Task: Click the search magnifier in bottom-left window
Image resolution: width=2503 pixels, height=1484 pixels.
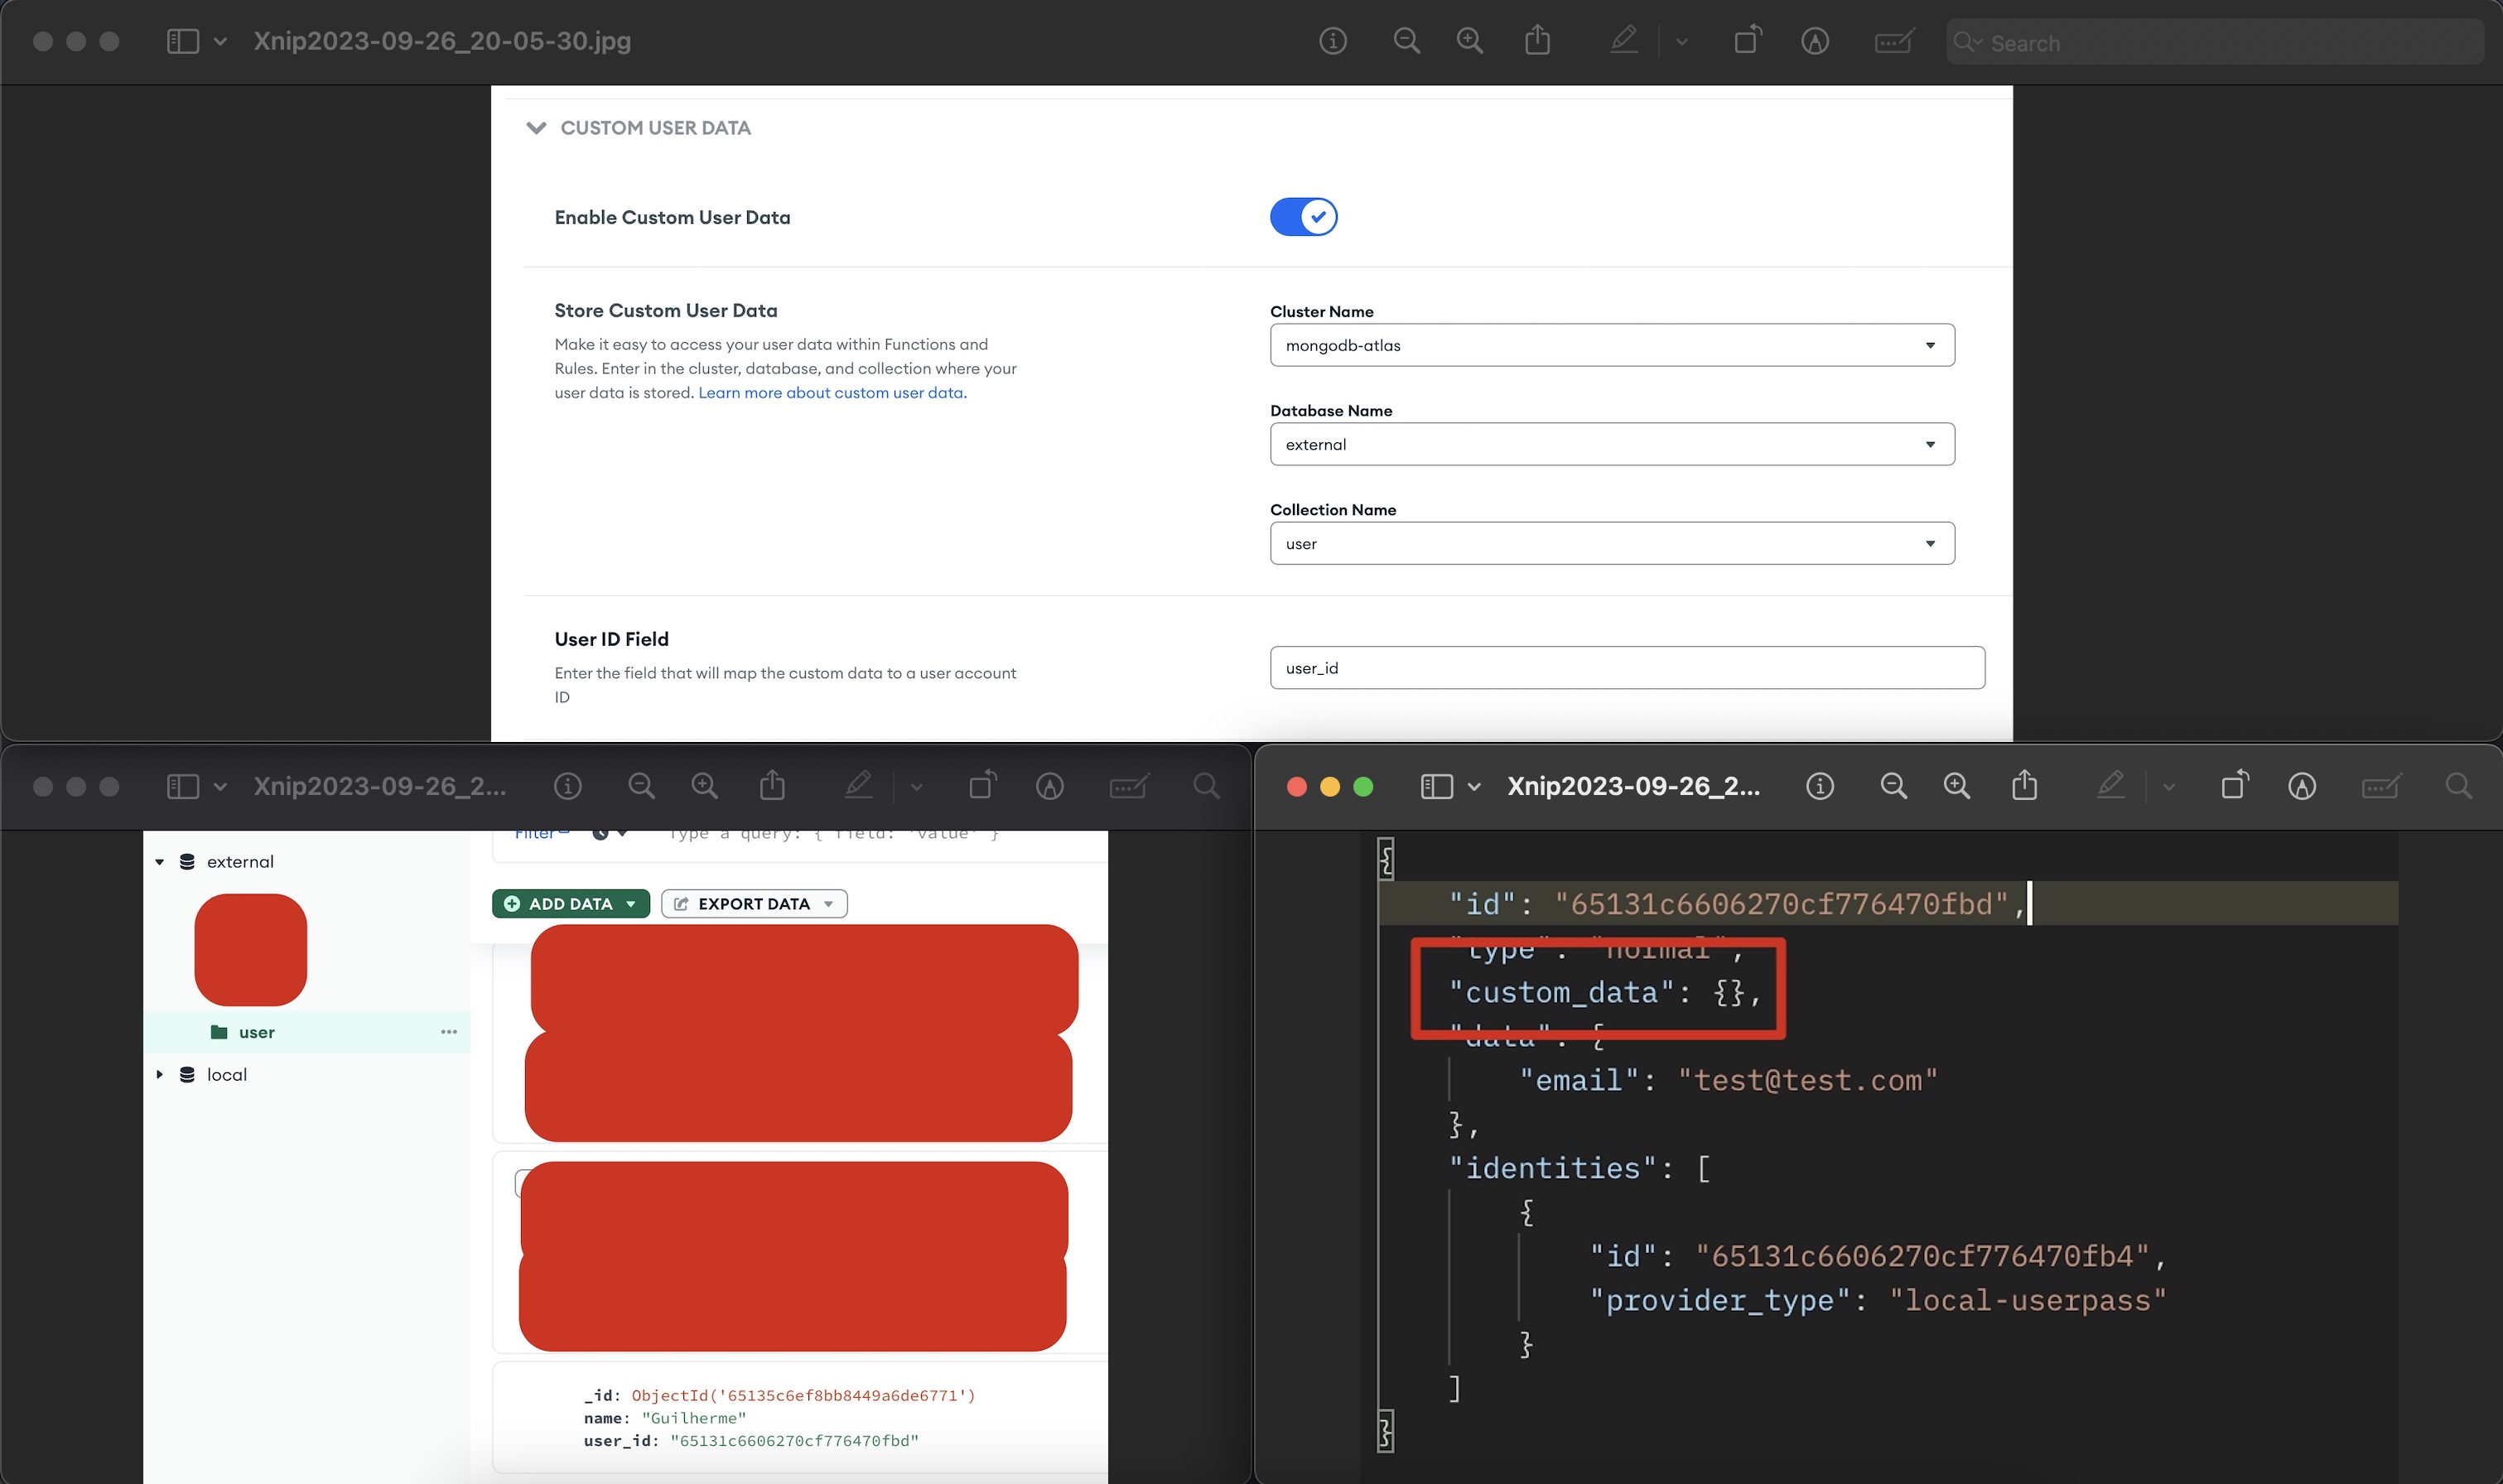Action: tap(1206, 786)
